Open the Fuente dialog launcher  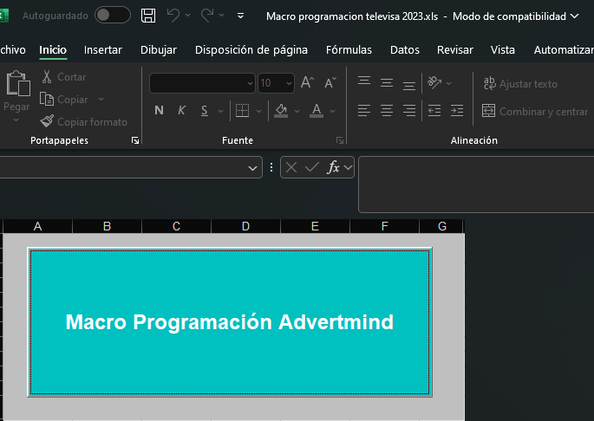pos(340,141)
